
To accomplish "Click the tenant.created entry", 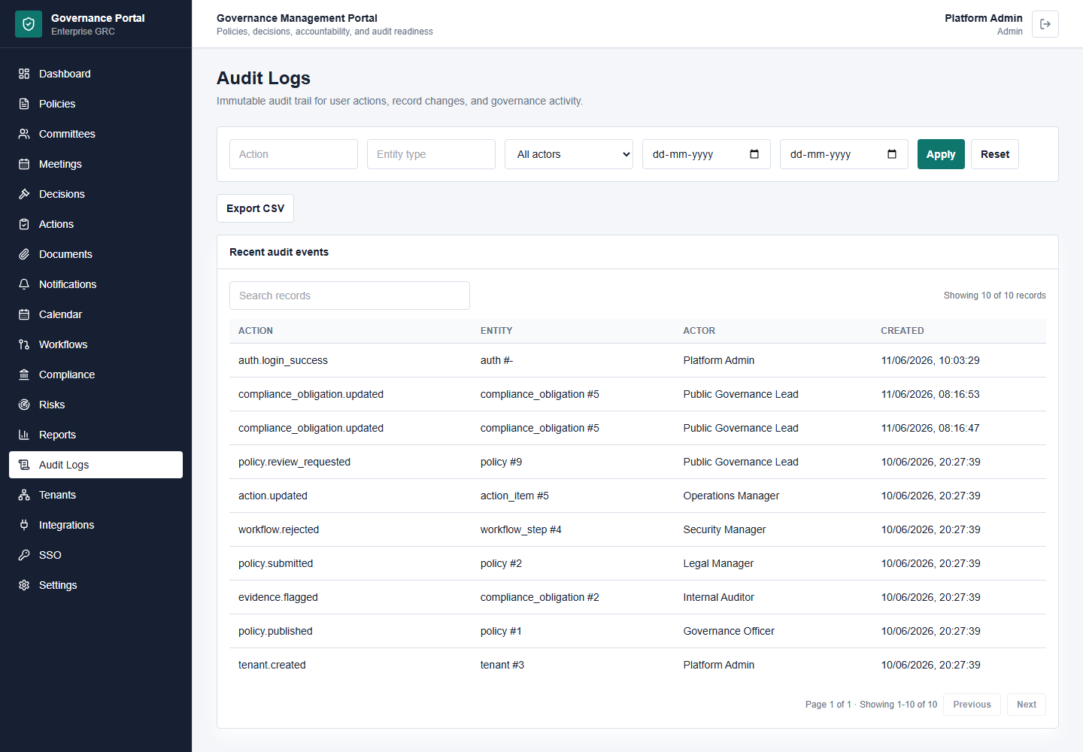I will (272, 665).
